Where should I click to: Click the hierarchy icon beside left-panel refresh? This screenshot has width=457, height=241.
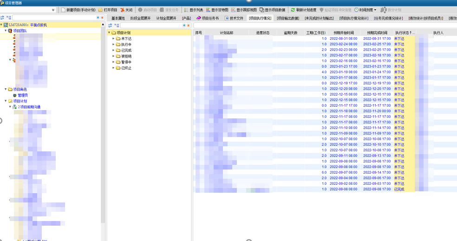coord(9,18)
